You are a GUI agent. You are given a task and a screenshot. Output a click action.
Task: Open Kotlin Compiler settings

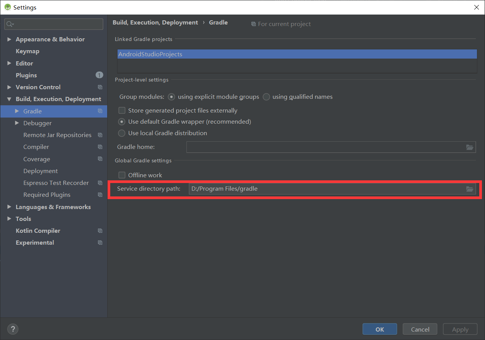tap(38, 231)
